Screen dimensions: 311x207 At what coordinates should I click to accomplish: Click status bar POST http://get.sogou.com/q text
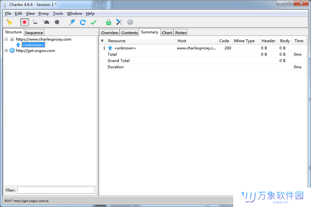pyautogui.click(x=26, y=201)
